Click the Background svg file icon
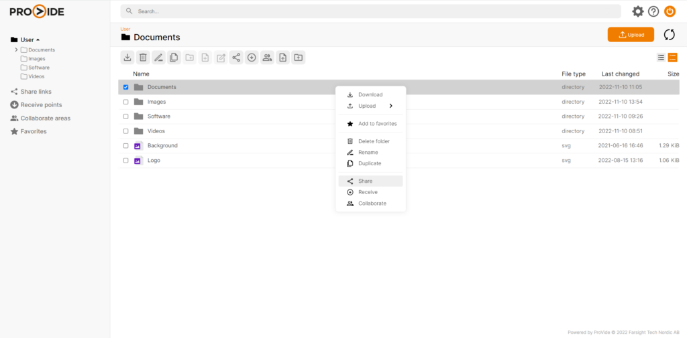The image size is (687, 338). (x=138, y=146)
